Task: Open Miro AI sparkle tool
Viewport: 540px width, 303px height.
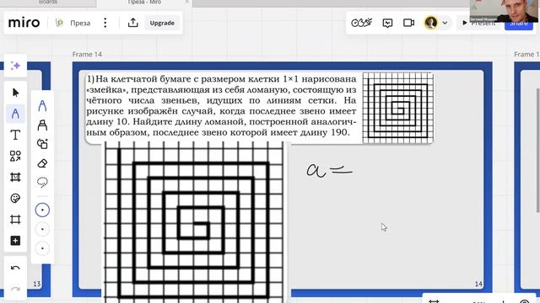Action: click(15, 66)
